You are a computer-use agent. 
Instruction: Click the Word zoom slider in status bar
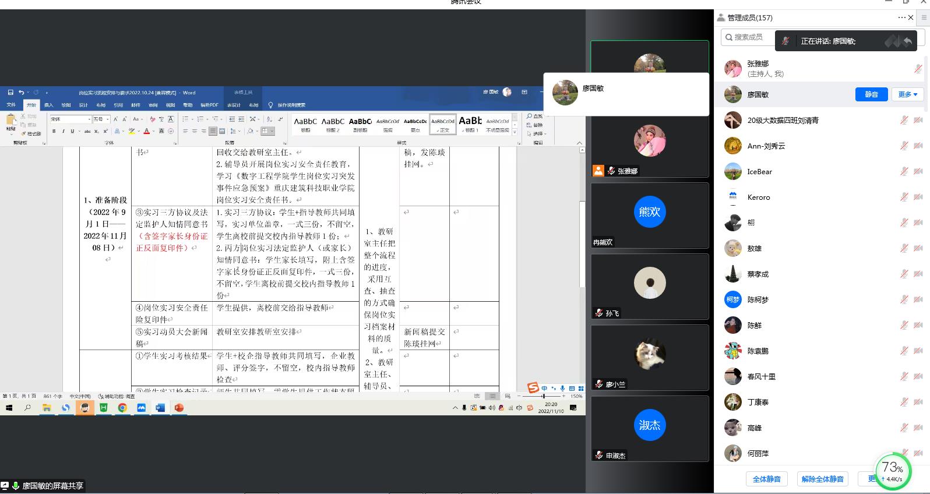(542, 396)
